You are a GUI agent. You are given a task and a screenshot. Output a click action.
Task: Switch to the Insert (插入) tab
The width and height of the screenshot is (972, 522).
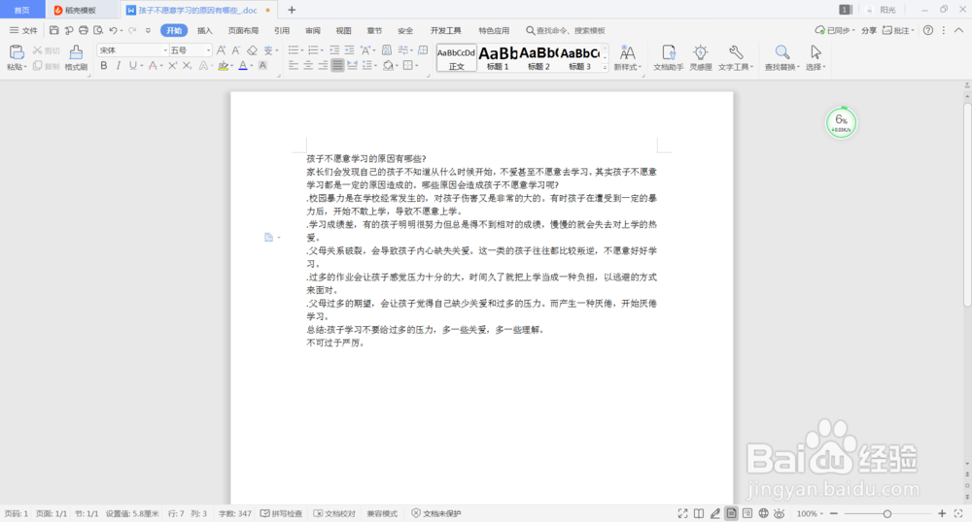[x=204, y=30]
